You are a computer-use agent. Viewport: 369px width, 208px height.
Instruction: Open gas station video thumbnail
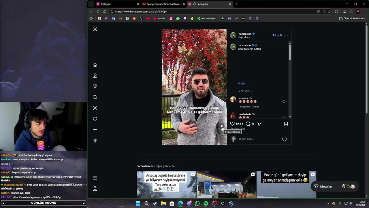pos(226,184)
